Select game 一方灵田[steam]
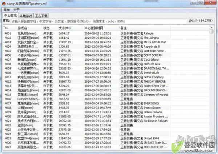 pyautogui.click(x=28, y=73)
